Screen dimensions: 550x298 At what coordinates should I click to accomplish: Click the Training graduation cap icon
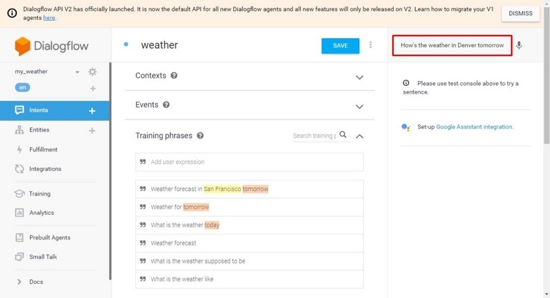(x=19, y=193)
